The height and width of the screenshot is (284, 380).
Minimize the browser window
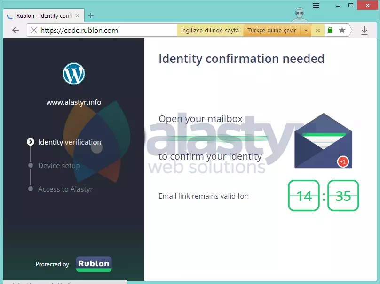[x=338, y=6]
